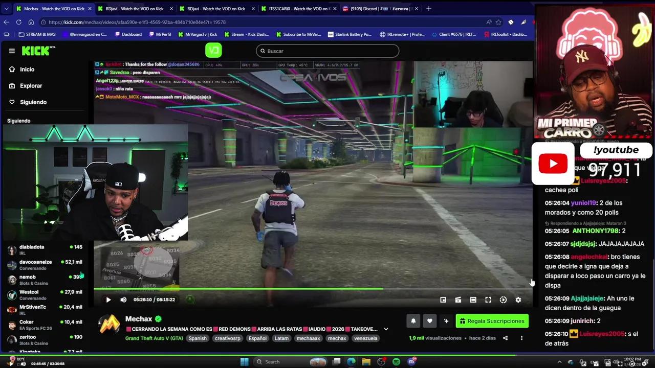Toggle channel notifications bell
Viewport: 655px width, 368px height.
[413, 321]
